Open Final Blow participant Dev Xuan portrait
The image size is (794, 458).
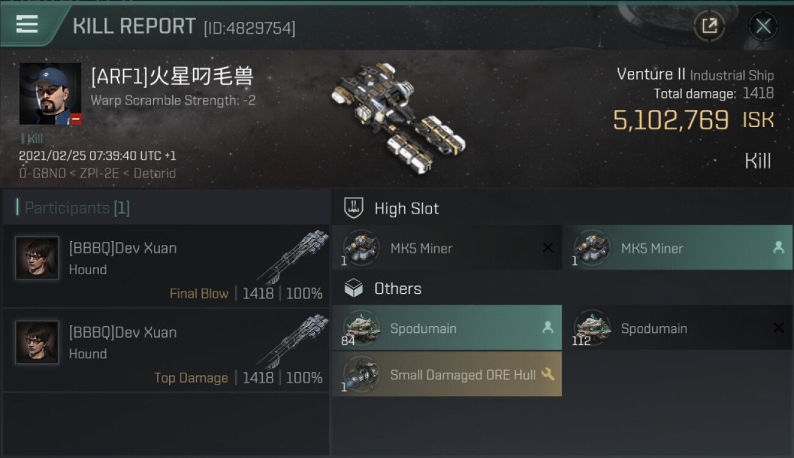click(x=37, y=258)
